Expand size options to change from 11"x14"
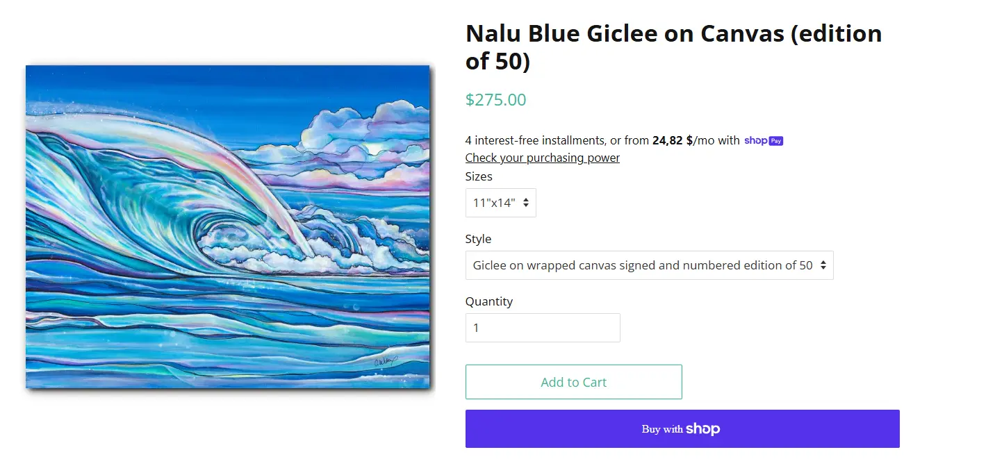 [x=500, y=202]
